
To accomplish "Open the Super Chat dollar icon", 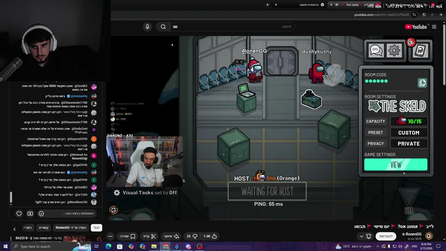I will pos(30,213).
